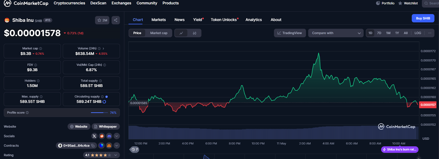Click the shield wallet icon in Contracts row

102,146
